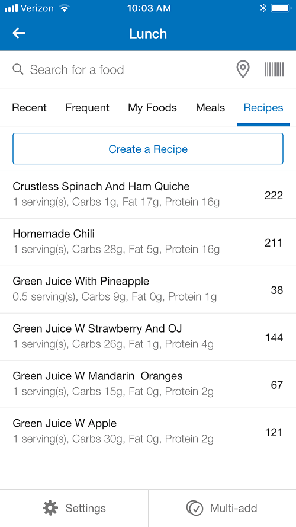Select the Meals tab

[x=210, y=108]
